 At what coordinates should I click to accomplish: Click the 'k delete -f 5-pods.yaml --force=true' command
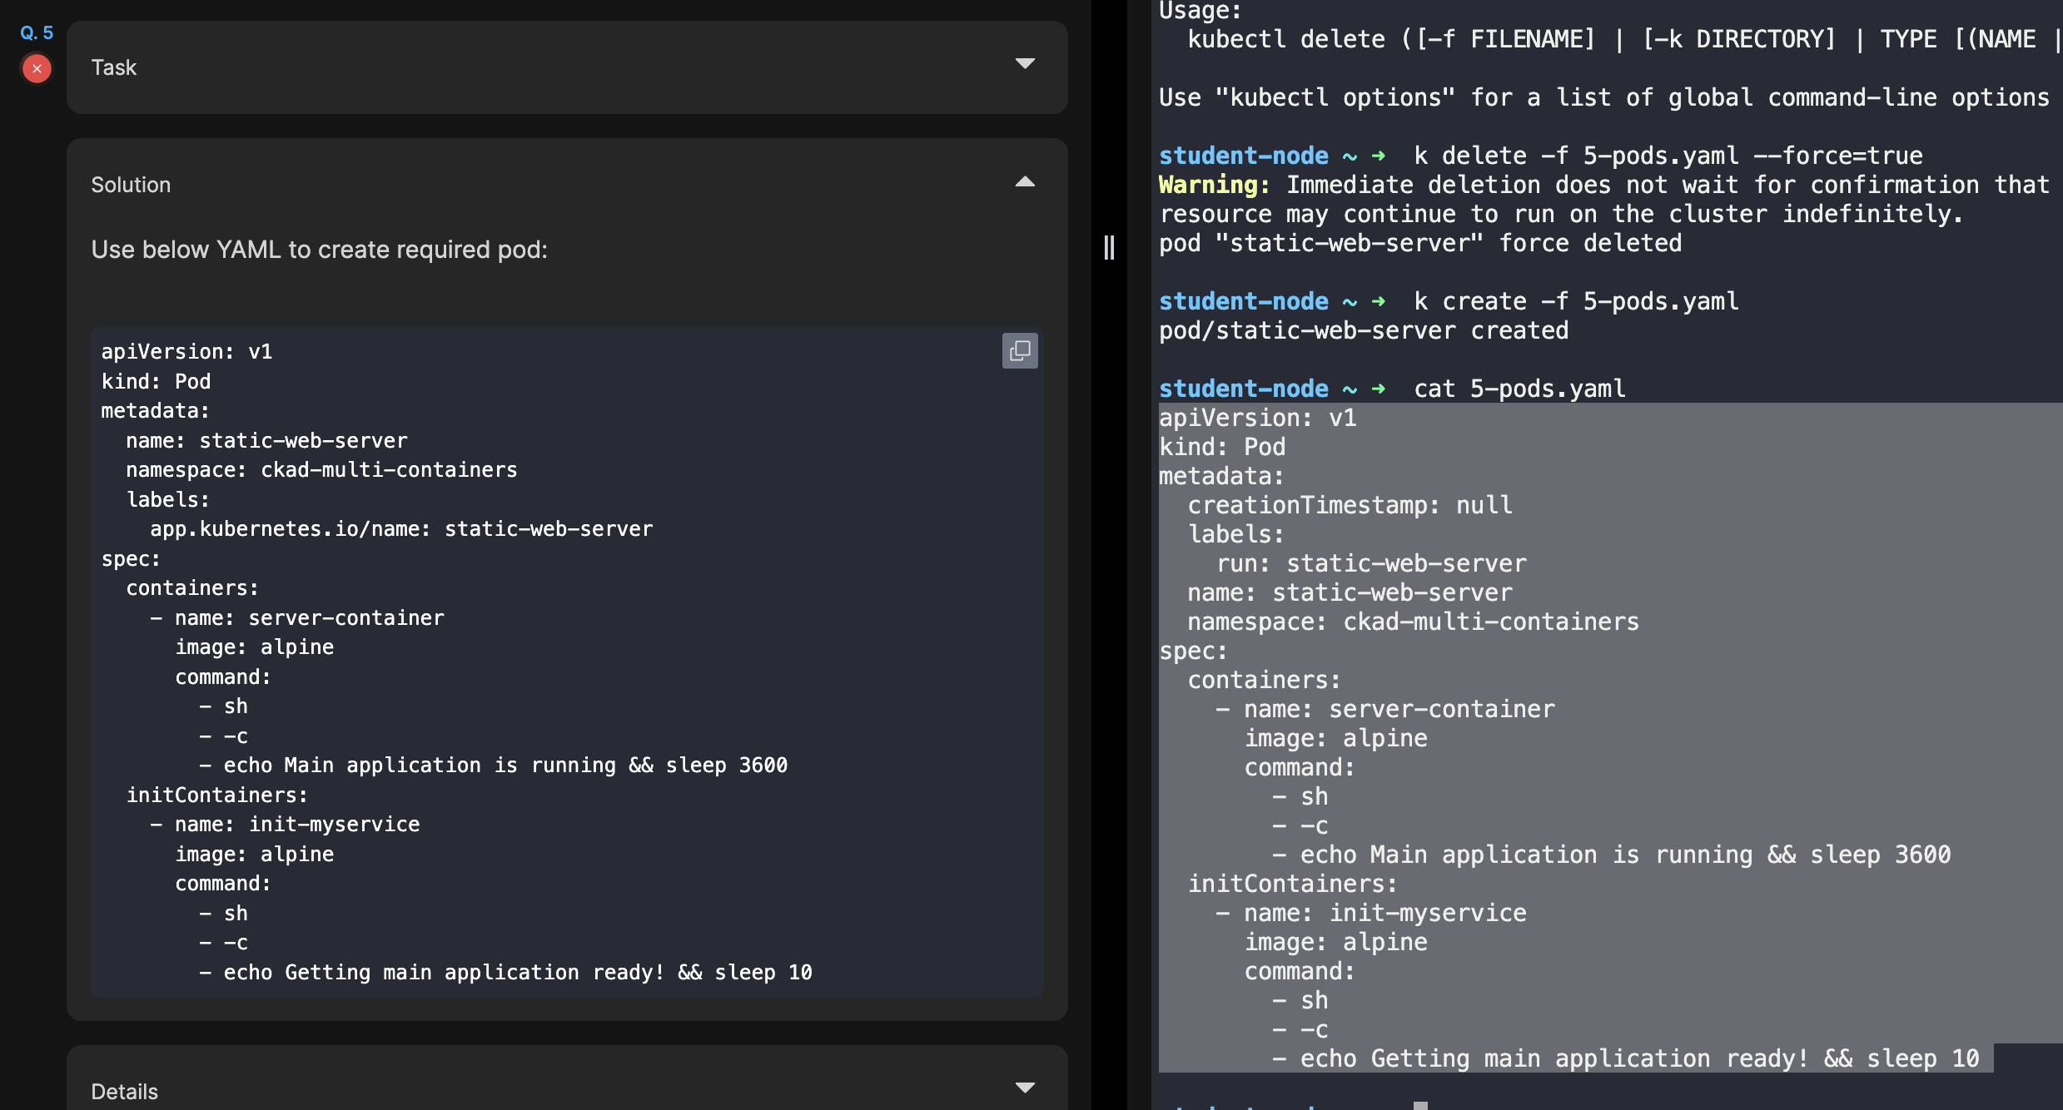(x=1668, y=156)
